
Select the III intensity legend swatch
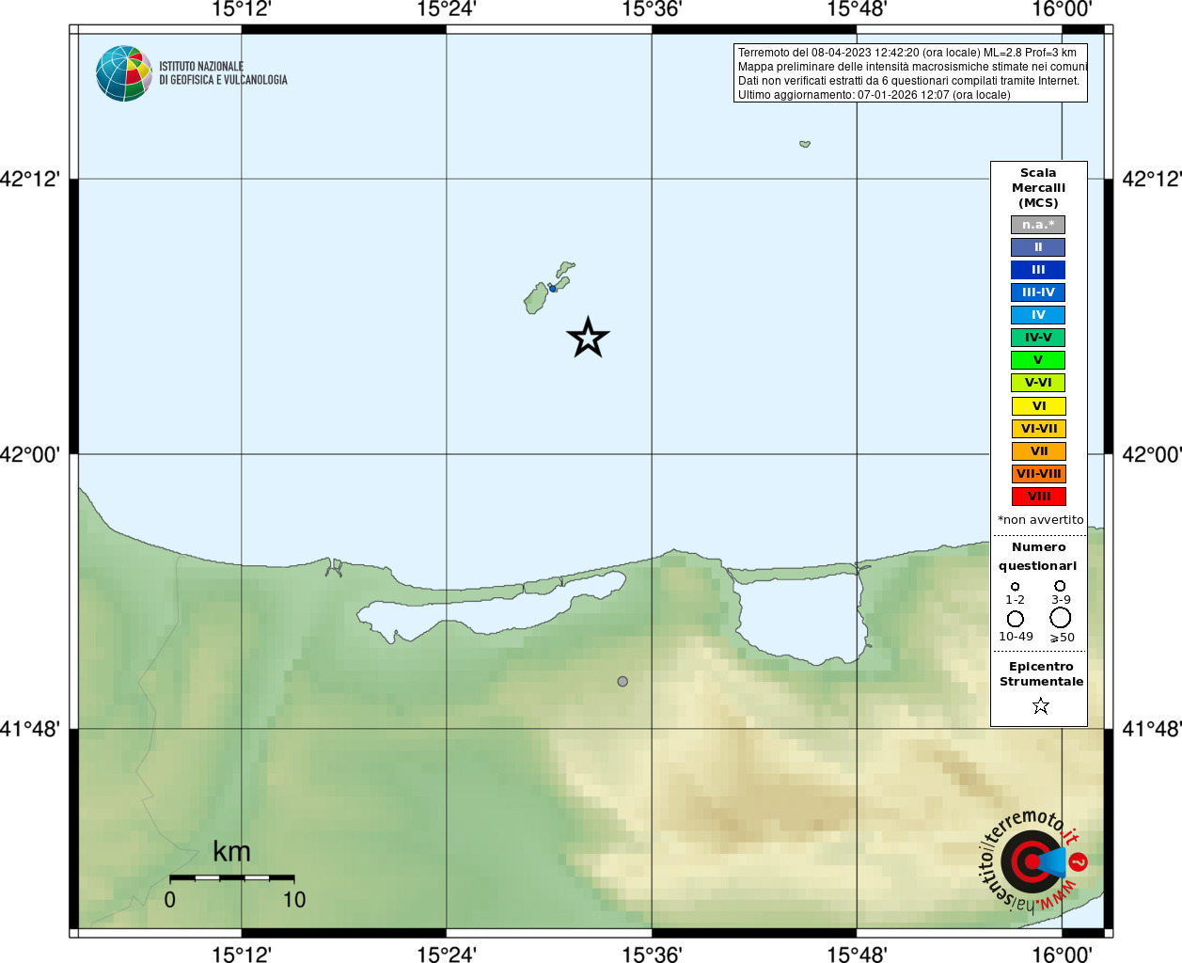tap(1038, 270)
